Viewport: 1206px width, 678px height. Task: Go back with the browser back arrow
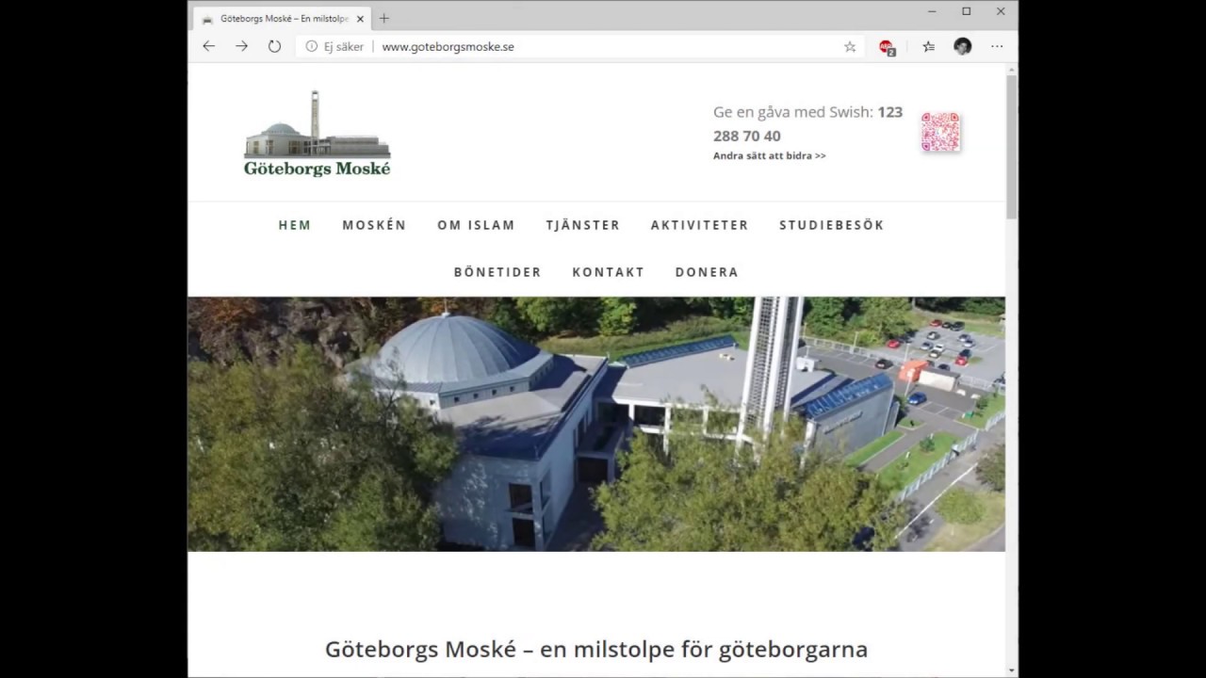coord(209,46)
